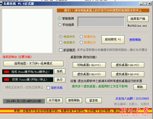Close the 北极挂机 window
Image resolution: width=153 pixels, height=119 pixels.
coord(149,4)
